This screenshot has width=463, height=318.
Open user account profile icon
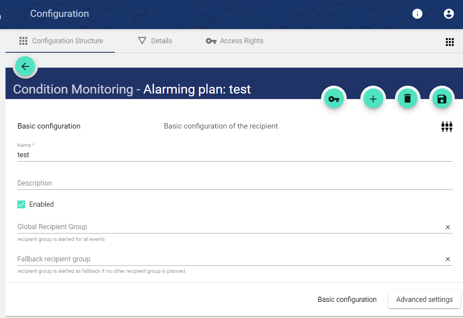click(448, 14)
